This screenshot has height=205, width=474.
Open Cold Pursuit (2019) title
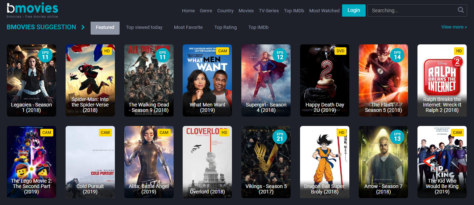90,189
